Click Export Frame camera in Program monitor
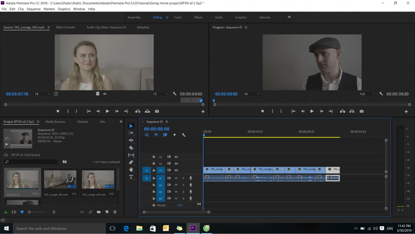The image size is (415, 234). coord(362,111)
